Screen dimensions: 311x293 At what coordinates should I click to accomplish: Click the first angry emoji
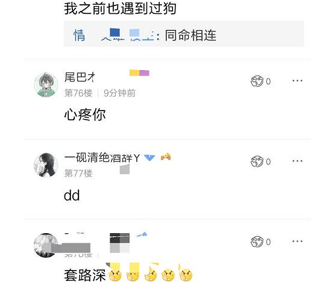click(x=115, y=275)
